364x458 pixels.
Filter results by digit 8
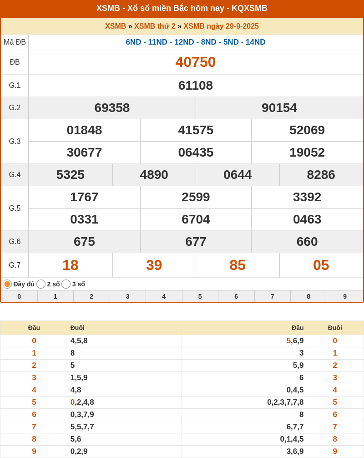[x=308, y=296]
